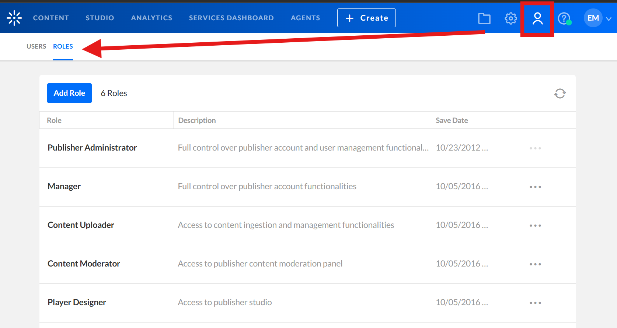Open actions menu for Content Moderator role
This screenshot has width=617, height=328.
[x=535, y=264]
